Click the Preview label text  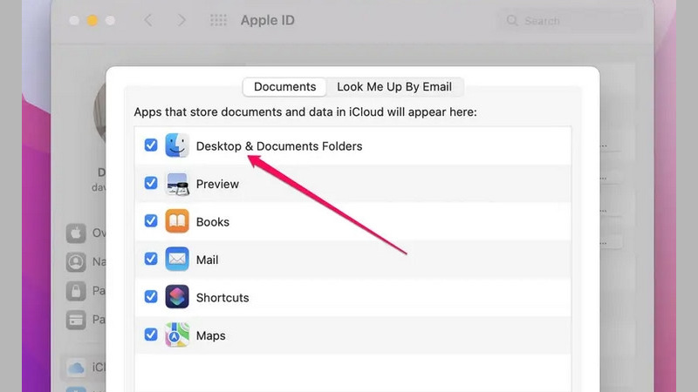217,184
